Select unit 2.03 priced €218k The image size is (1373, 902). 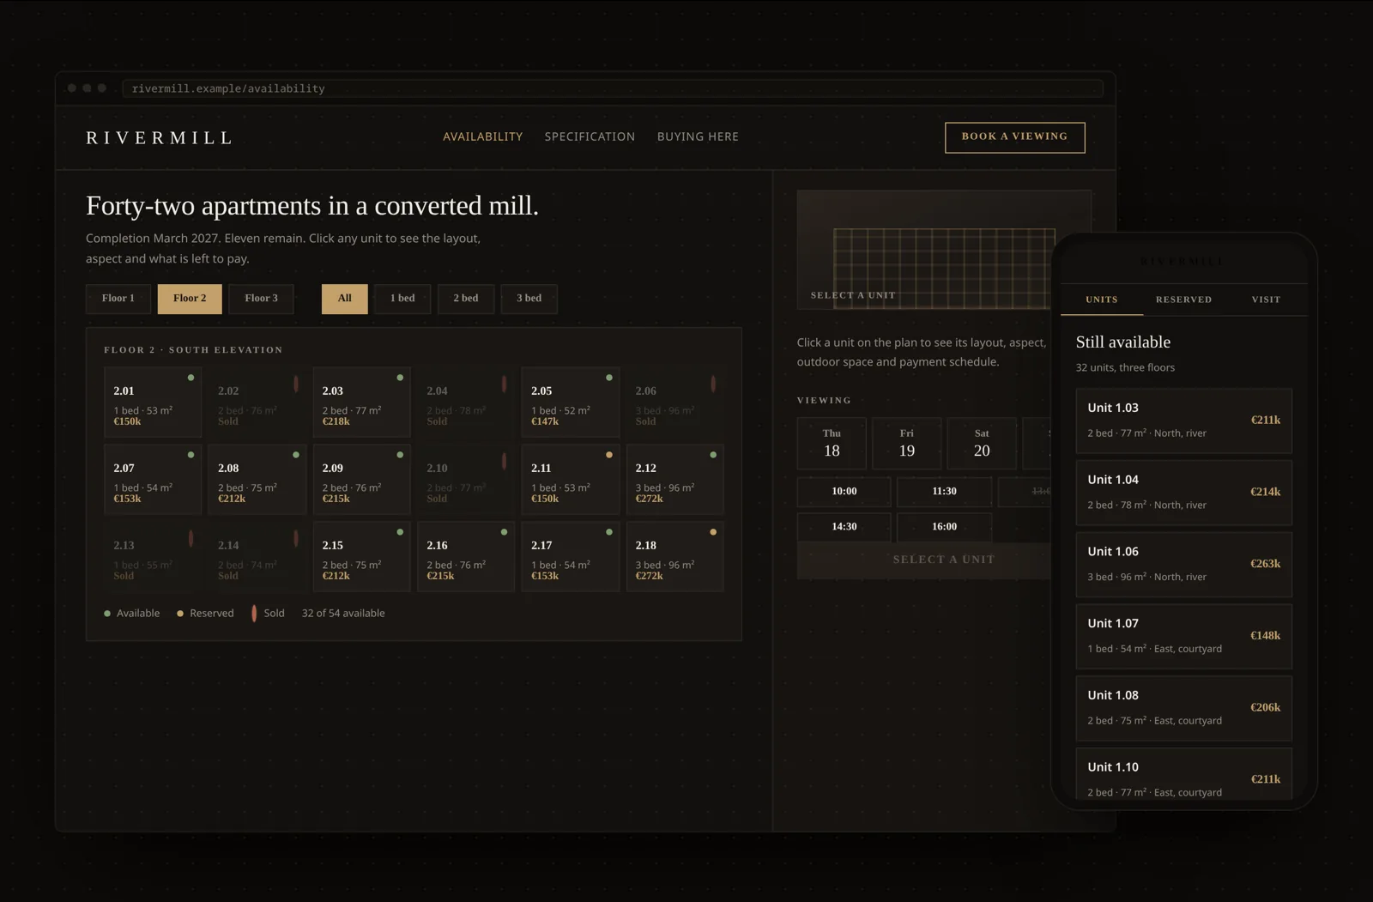(x=361, y=403)
